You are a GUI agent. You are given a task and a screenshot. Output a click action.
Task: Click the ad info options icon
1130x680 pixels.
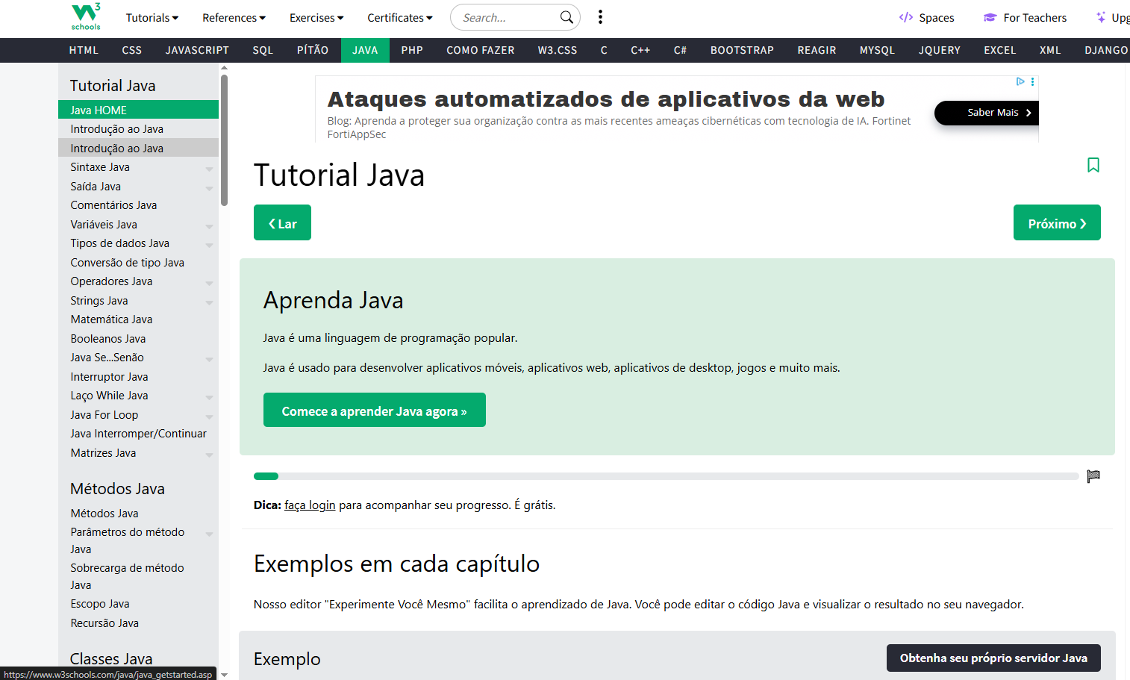(x=1032, y=81)
